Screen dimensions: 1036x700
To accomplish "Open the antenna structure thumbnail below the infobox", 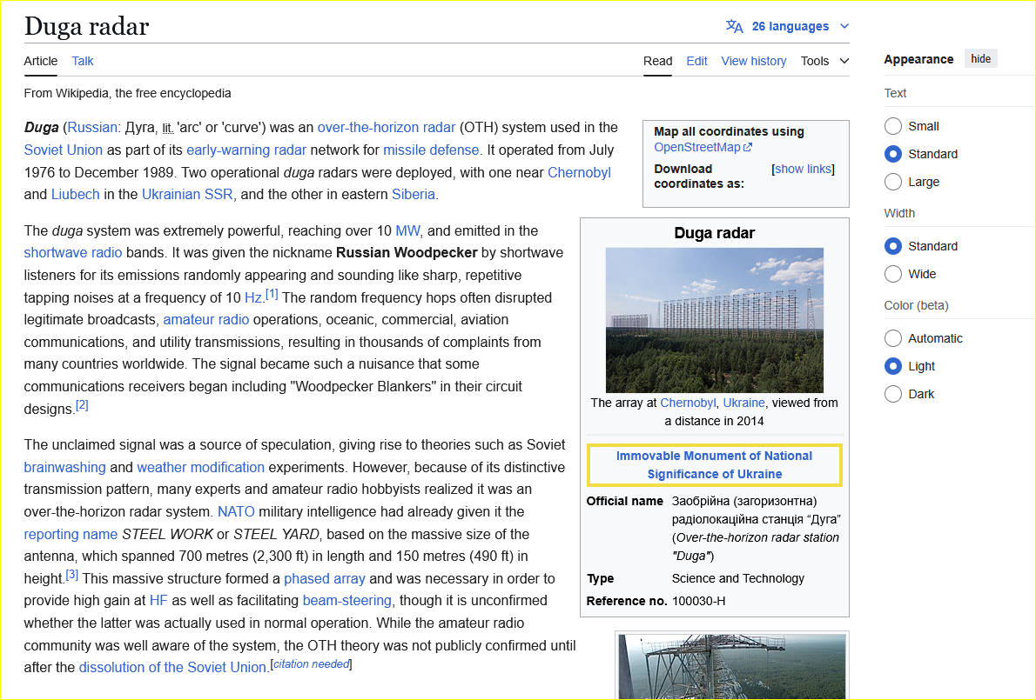I will pos(731,666).
